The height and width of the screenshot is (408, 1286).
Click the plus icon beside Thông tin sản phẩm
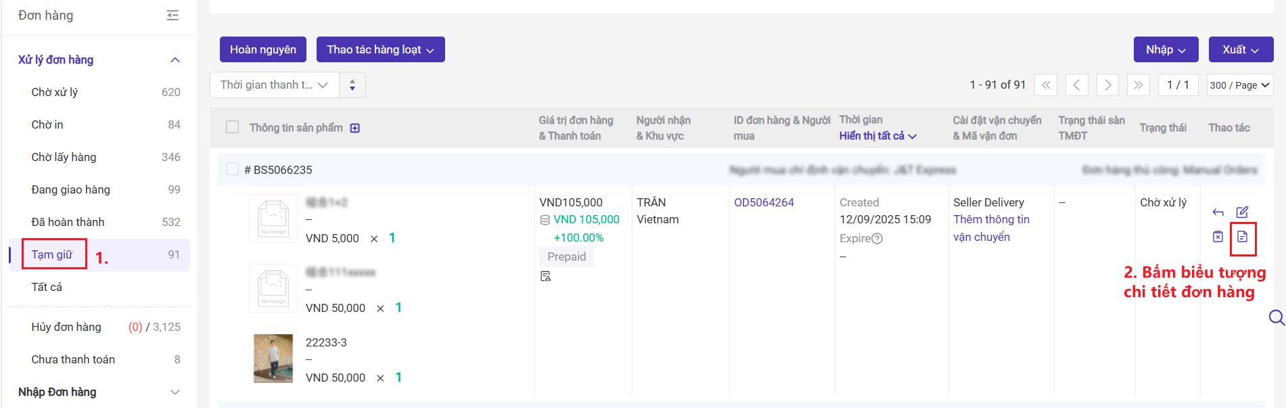[x=355, y=128]
